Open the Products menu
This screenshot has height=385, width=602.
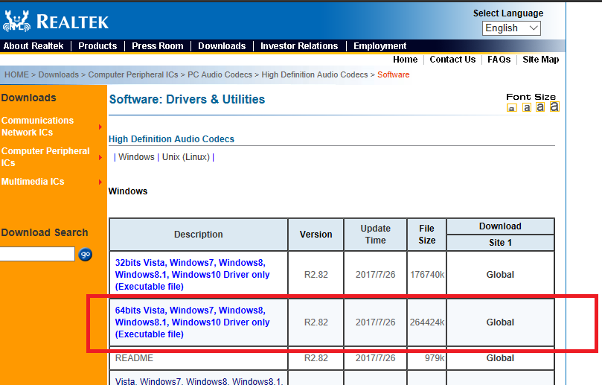click(x=97, y=46)
